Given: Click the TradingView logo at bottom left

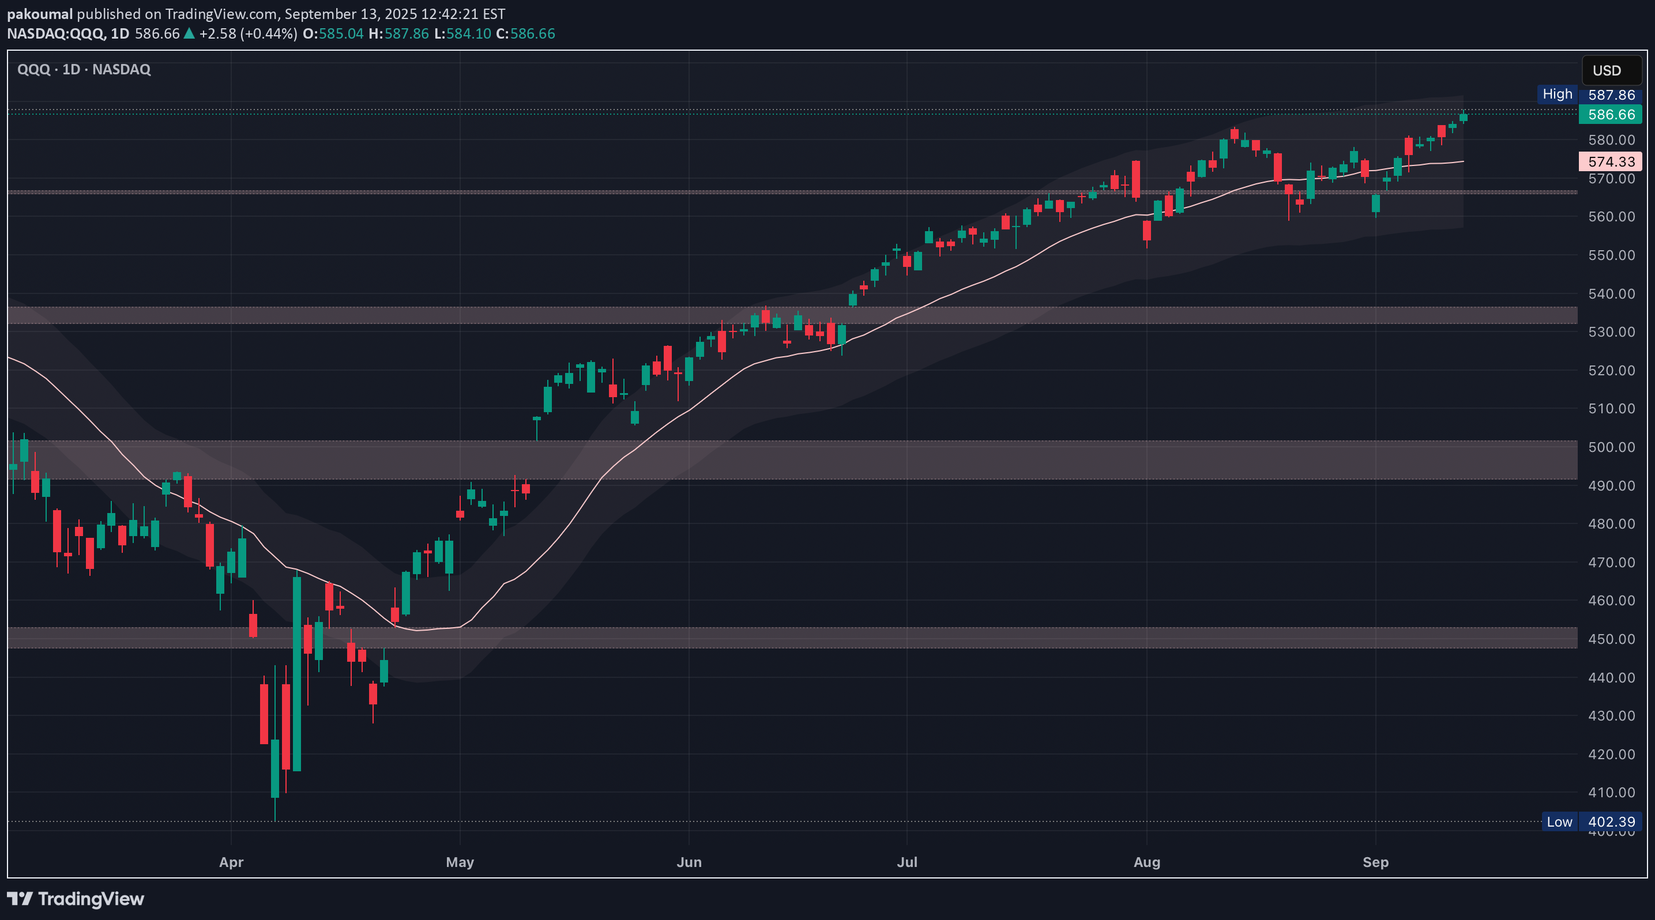Looking at the screenshot, I should [75, 898].
